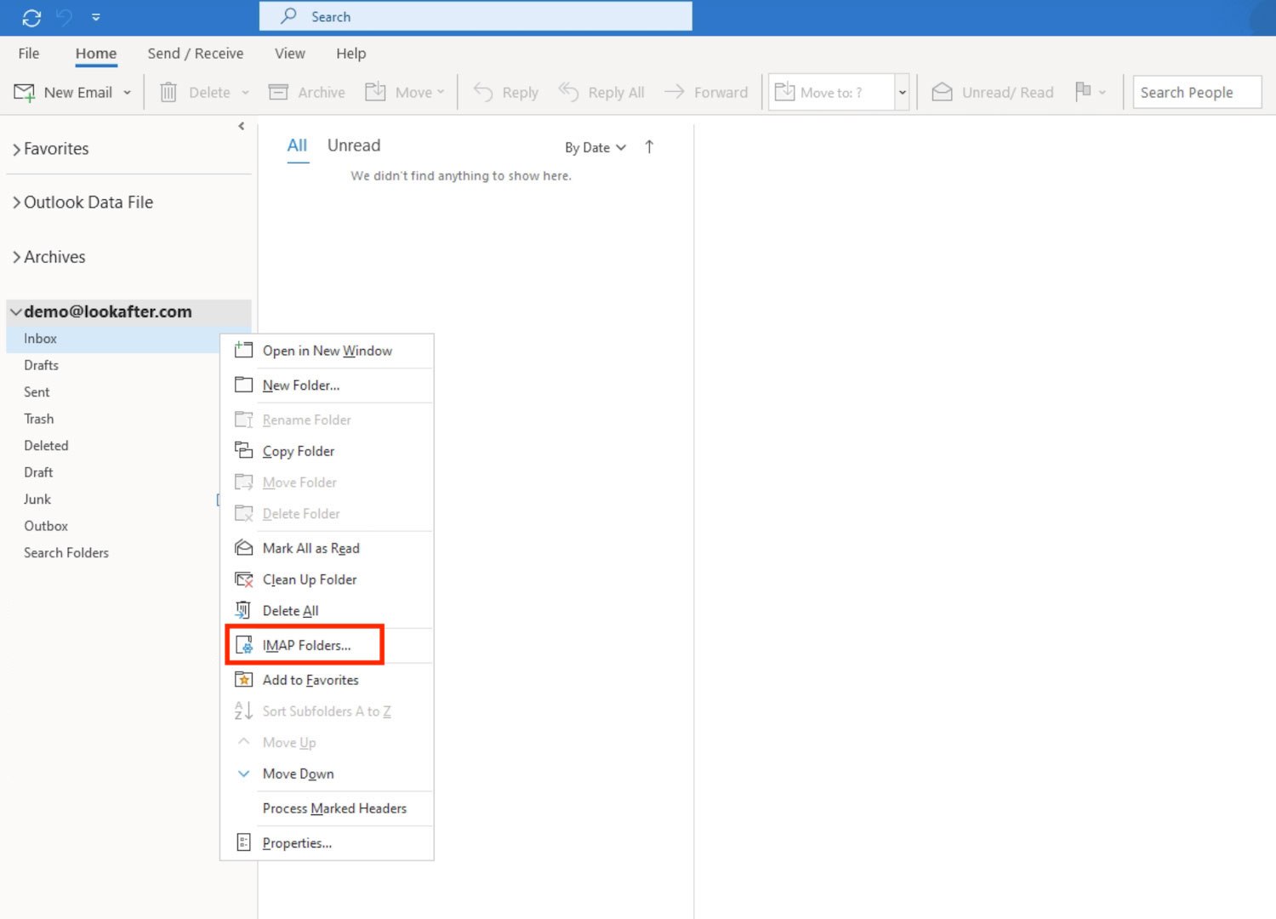
Task: Click the New Email envelope icon
Action: pyautogui.click(x=25, y=92)
